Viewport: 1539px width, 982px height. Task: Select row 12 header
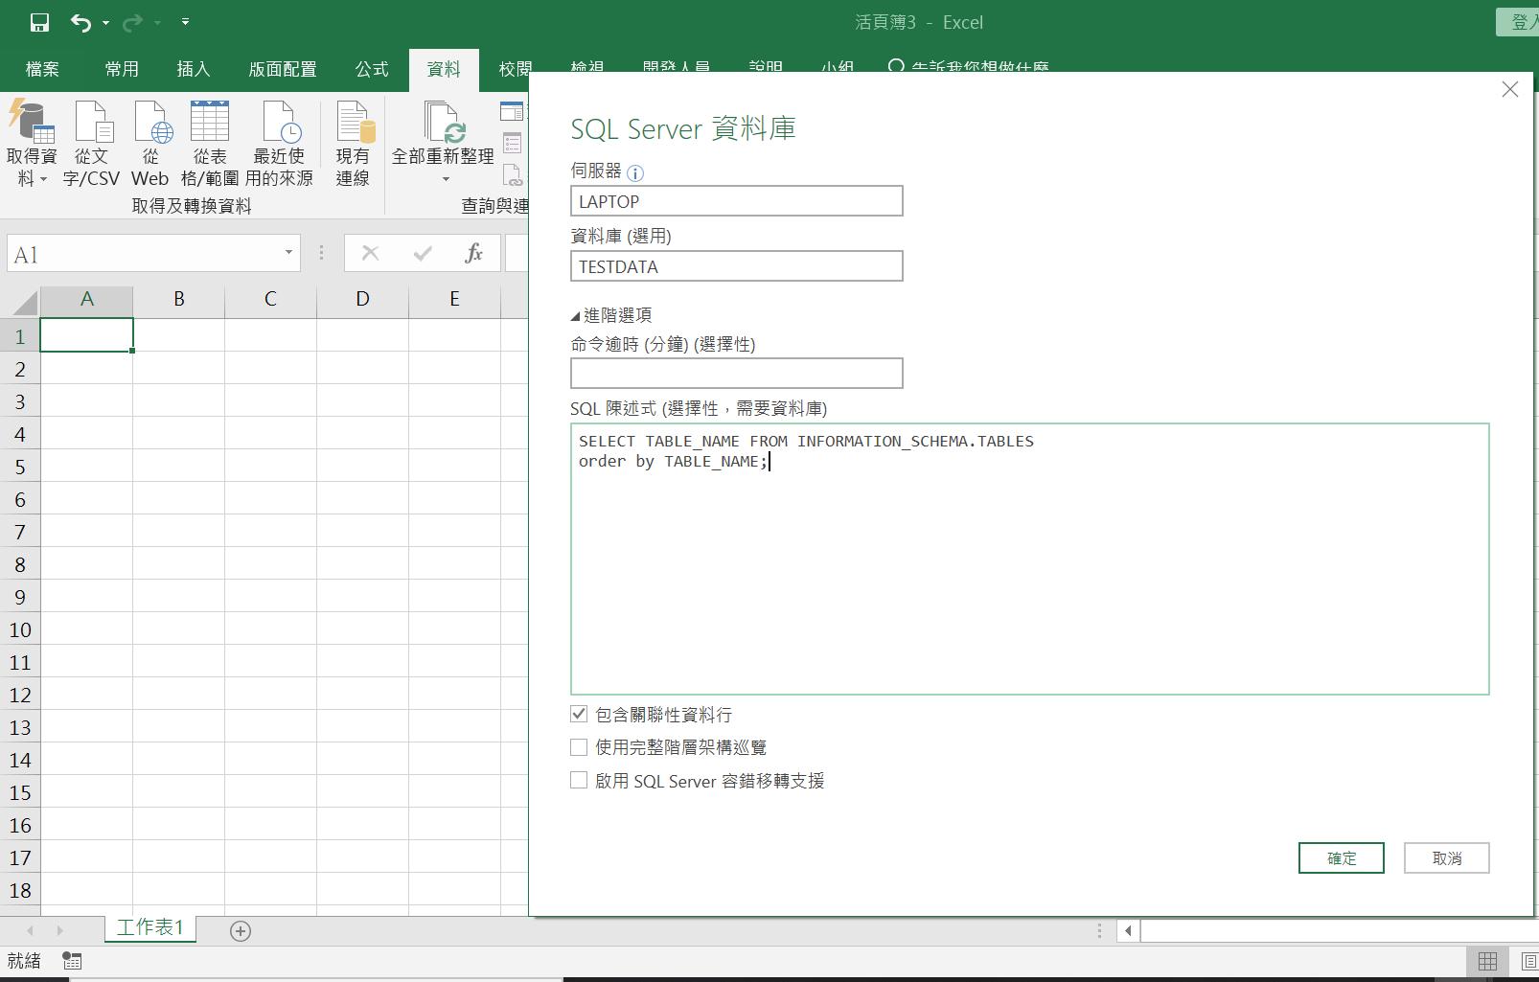coord(20,696)
